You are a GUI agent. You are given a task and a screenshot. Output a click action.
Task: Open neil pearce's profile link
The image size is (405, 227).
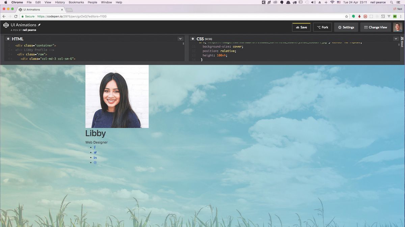(29, 30)
